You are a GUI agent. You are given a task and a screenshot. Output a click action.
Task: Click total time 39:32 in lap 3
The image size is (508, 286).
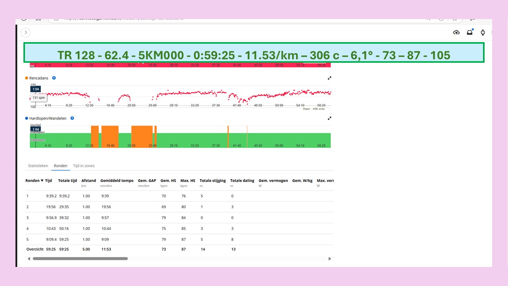64,218
